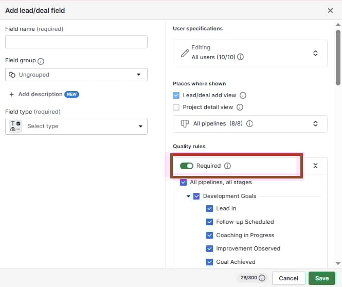Uncheck the Development Goals checkbox

[x=196, y=196]
